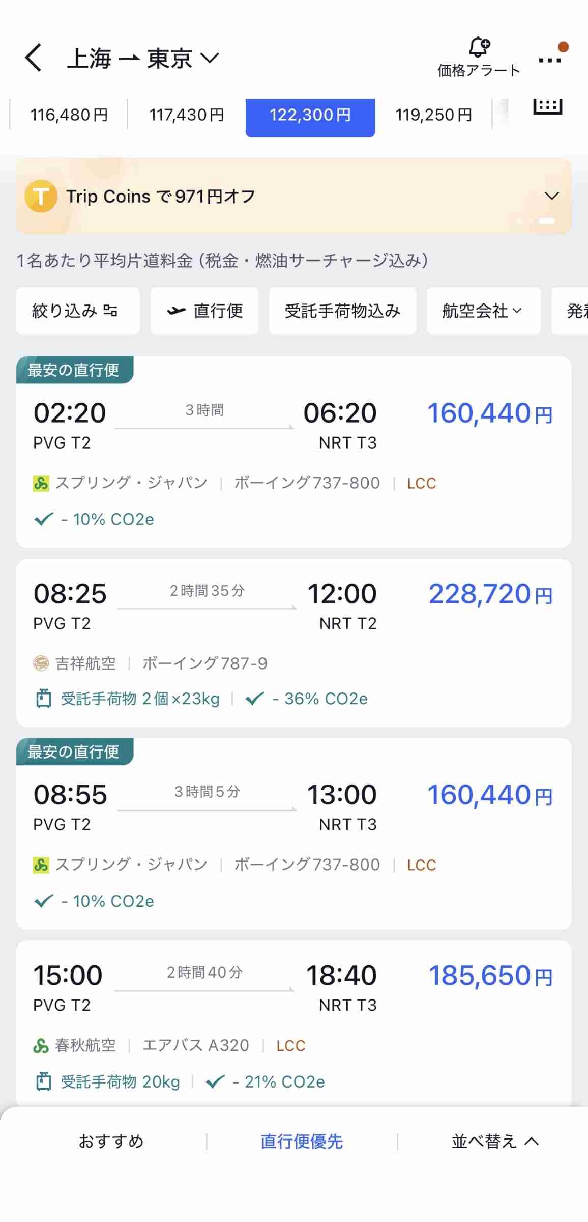Open the 航空会社 airline dropdown

click(483, 311)
